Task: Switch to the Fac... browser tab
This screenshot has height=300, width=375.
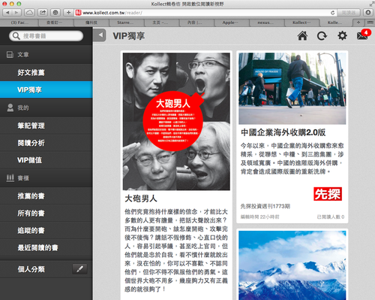Action: 19,23
